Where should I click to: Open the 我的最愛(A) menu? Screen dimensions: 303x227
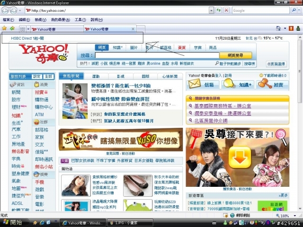(60, 20)
